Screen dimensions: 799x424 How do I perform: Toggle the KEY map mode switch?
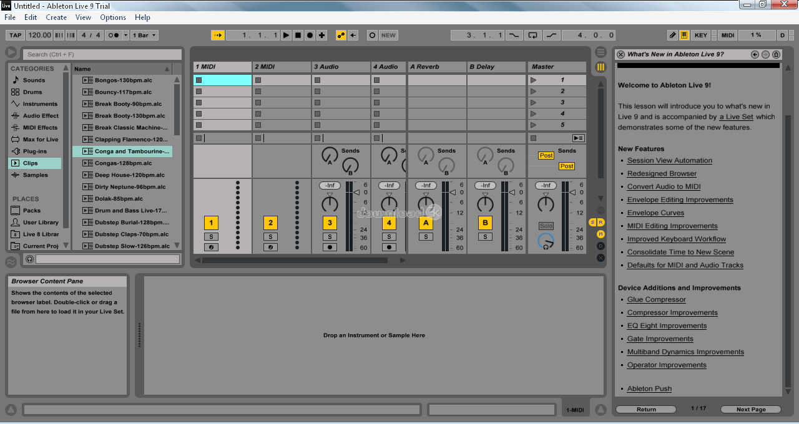tap(701, 36)
